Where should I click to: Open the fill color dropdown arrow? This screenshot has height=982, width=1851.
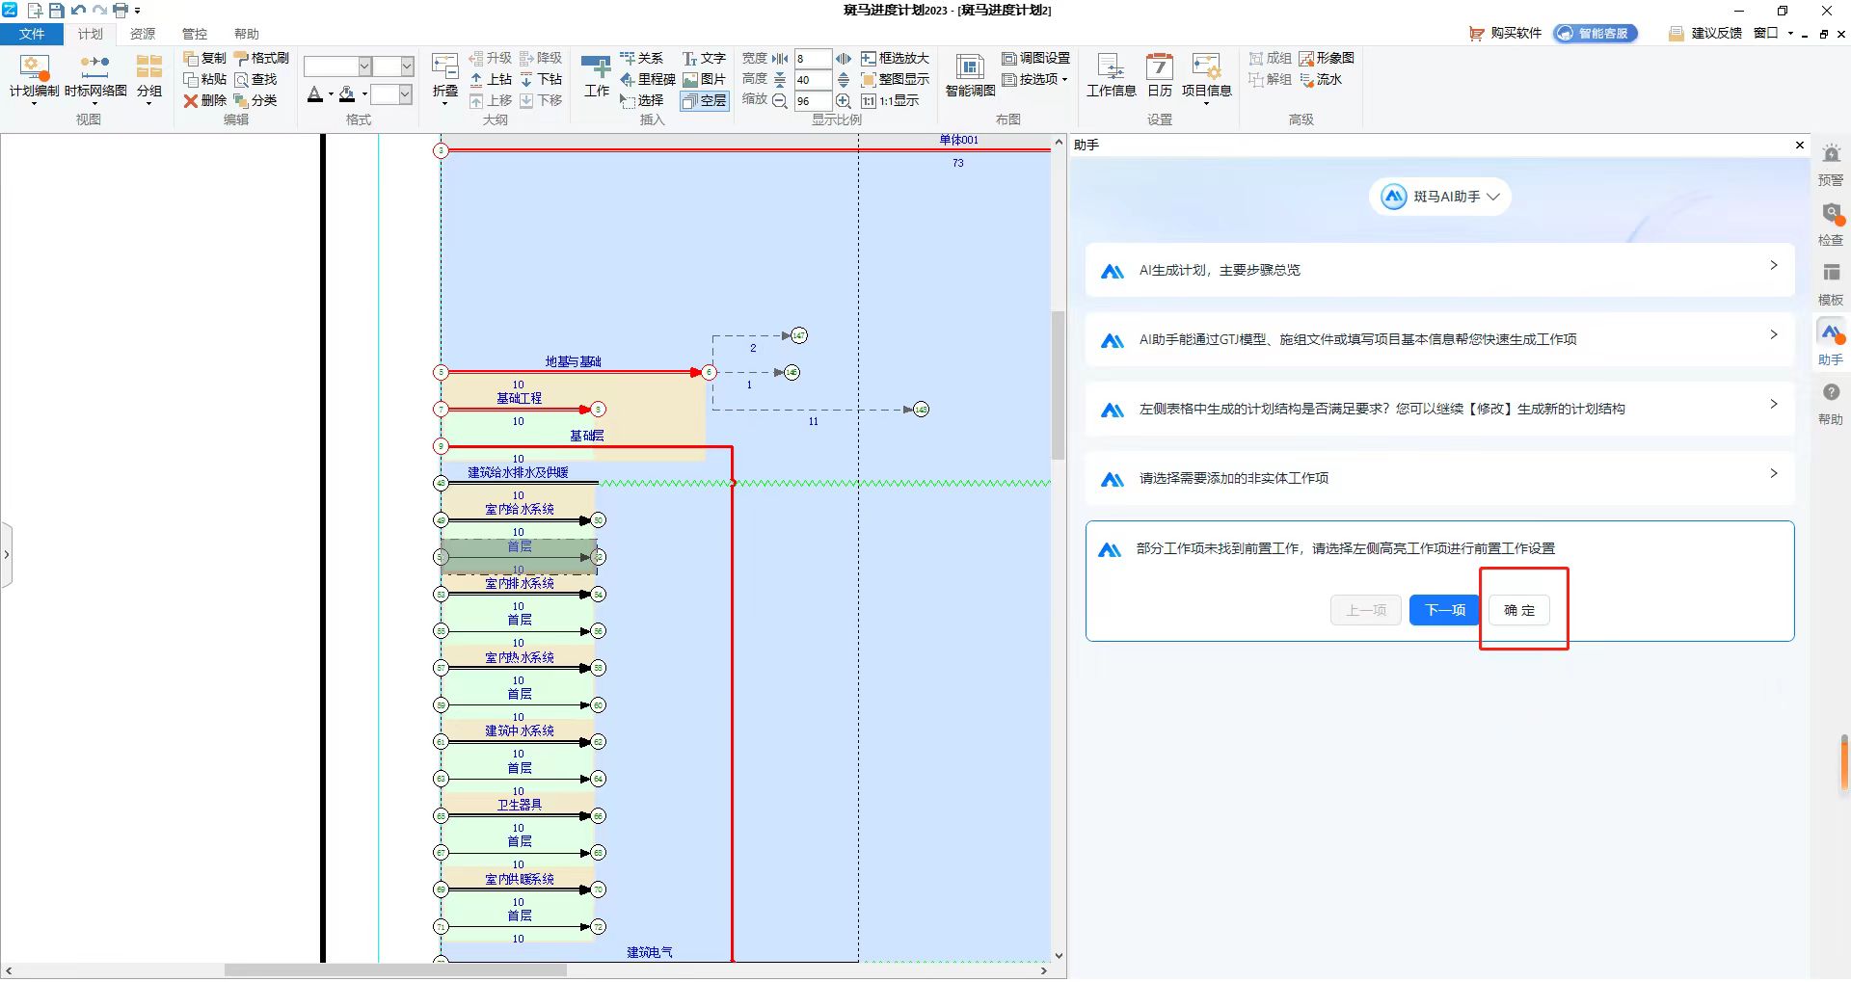tap(363, 94)
